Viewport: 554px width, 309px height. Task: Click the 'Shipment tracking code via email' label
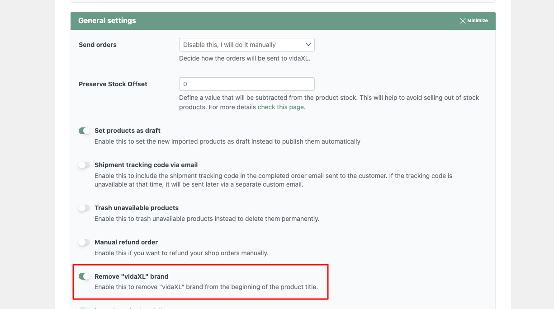[x=146, y=165]
